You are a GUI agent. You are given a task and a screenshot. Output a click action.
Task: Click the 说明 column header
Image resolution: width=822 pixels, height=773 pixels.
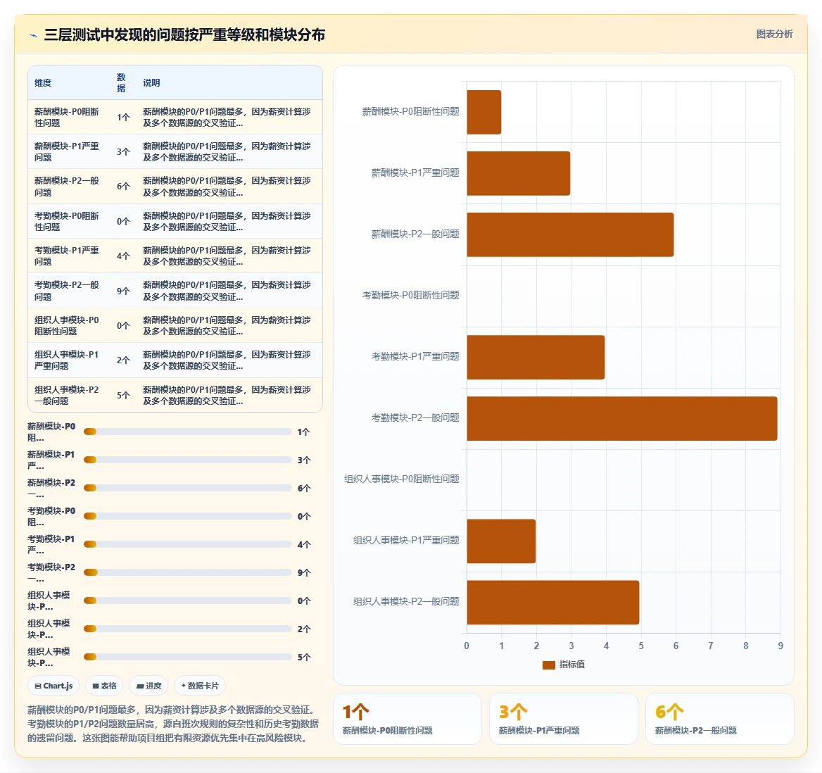click(x=151, y=83)
